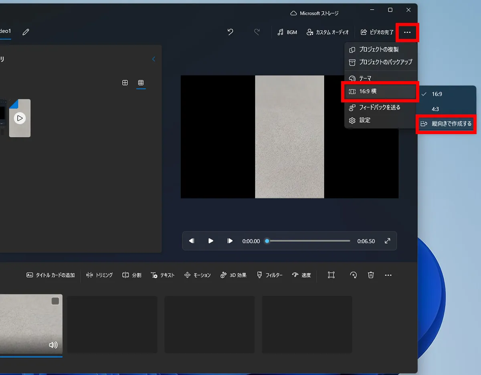The image size is (481, 375).
Task: Click remove black bars icon in storyboard toolbar
Action: pyautogui.click(x=331, y=275)
